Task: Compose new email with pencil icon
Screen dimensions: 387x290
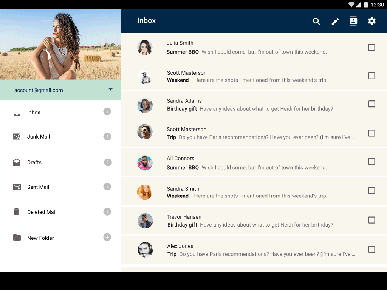Action: coord(335,22)
